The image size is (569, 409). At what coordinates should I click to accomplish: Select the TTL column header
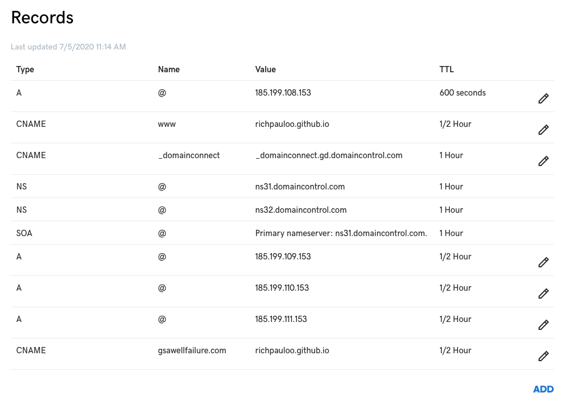coord(446,69)
